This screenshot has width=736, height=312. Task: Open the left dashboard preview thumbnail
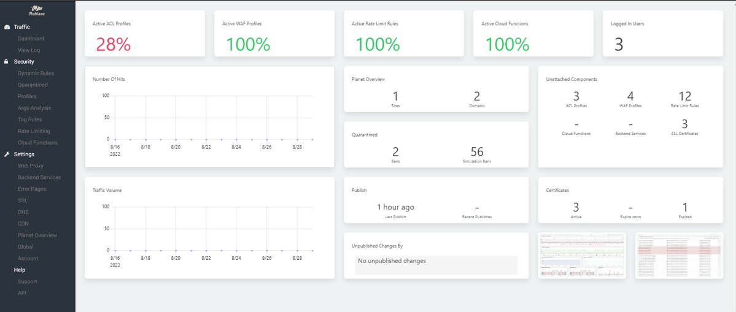click(x=582, y=256)
